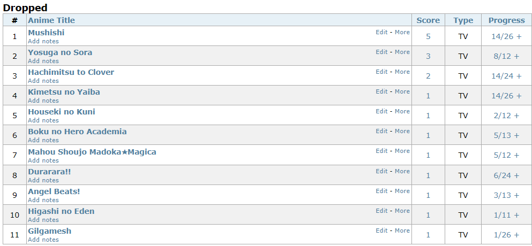The height and width of the screenshot is (246, 532).
Task: Change the score 5 for Mushishi
Action: click(x=428, y=36)
